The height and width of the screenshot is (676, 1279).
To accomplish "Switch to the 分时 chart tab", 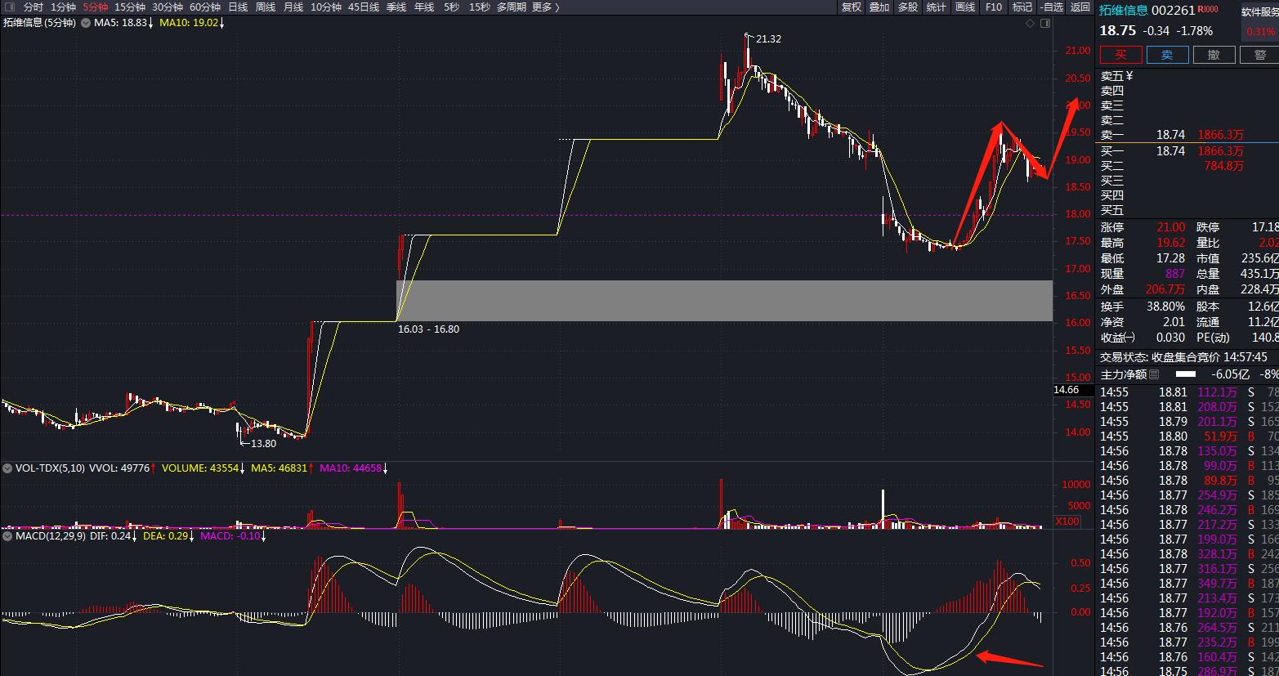I will pos(34,7).
